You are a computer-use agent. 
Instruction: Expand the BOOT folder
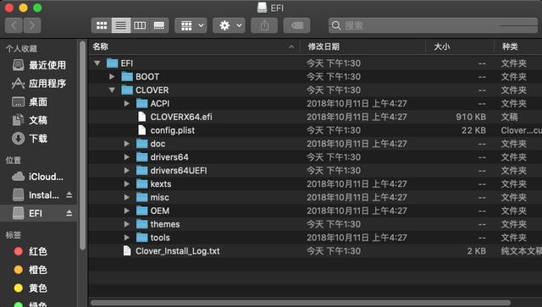112,77
